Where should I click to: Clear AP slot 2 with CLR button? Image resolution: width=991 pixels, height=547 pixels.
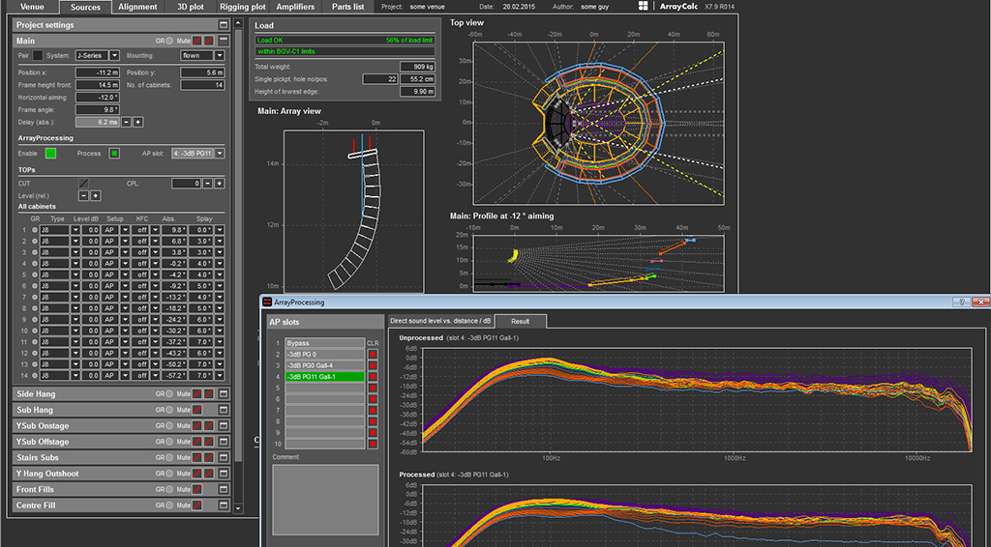coord(373,355)
